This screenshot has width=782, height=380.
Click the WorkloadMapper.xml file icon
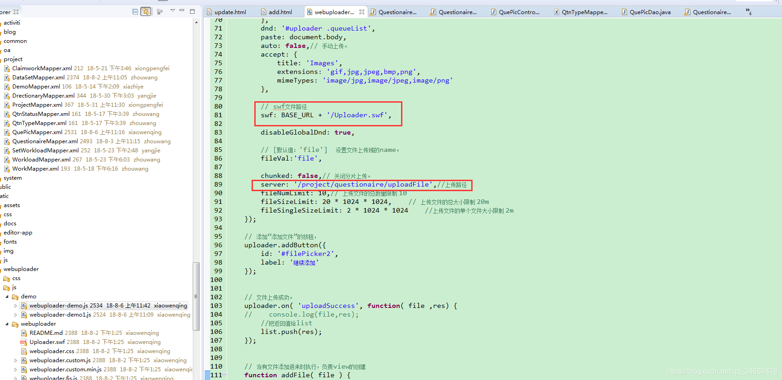pos(7,160)
